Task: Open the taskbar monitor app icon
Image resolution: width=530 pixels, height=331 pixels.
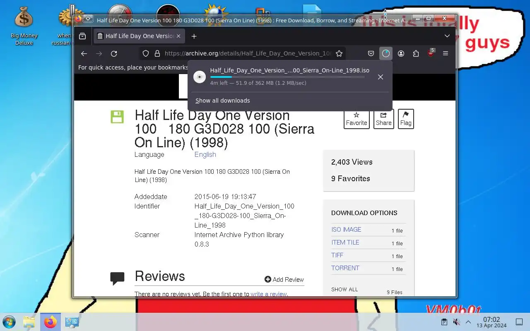Action: [x=72, y=322]
